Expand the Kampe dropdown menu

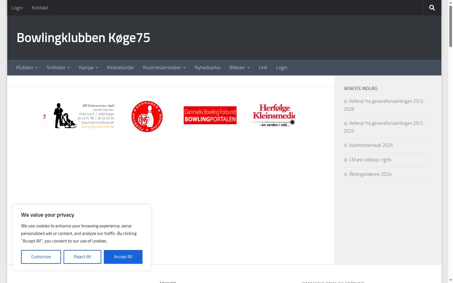(88, 68)
